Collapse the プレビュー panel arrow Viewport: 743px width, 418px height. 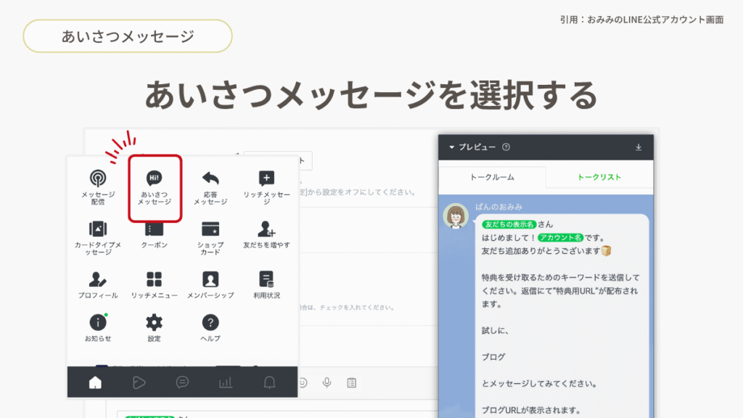451,147
